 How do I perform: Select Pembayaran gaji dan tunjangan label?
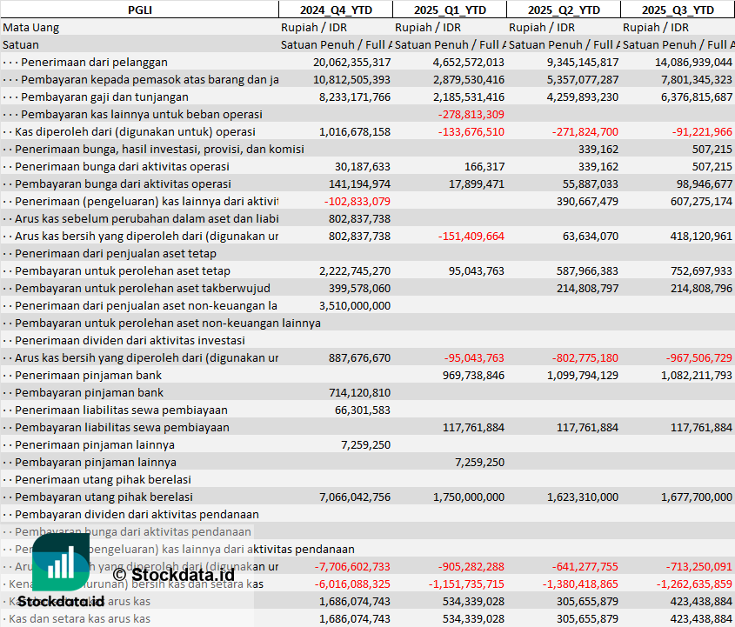pyautogui.click(x=104, y=97)
